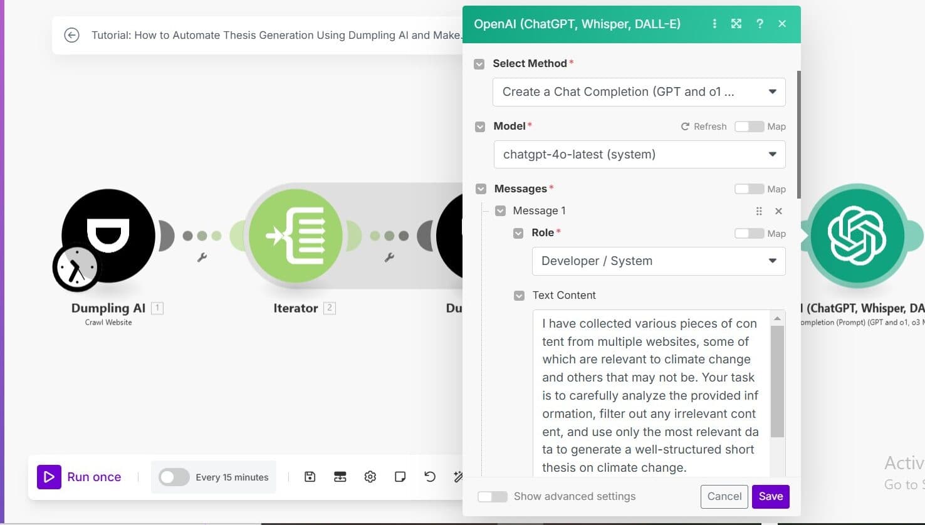925x525 pixels.
Task: Click the Iterator module label
Action: pyautogui.click(x=296, y=308)
